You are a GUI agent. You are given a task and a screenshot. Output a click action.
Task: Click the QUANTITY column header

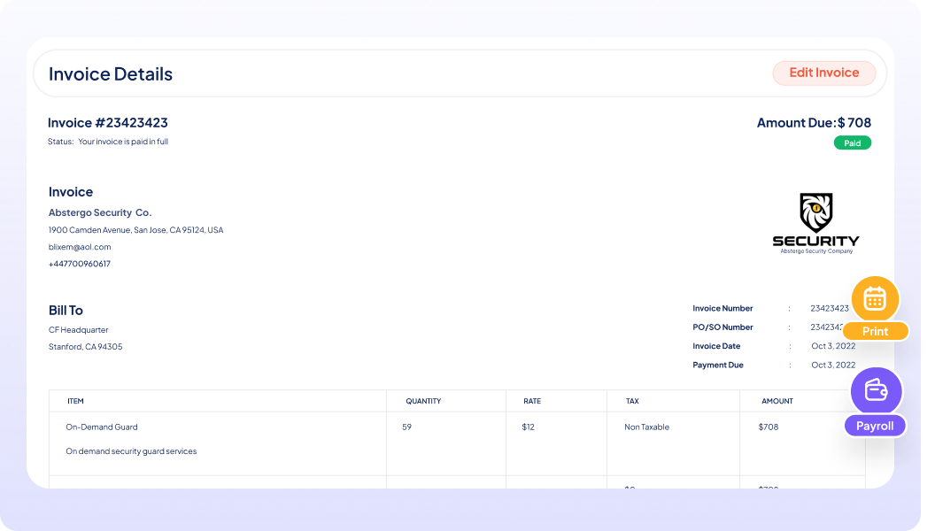(x=423, y=401)
